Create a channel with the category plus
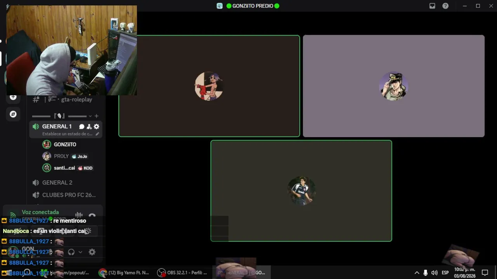The height and width of the screenshot is (279, 497). click(96, 116)
